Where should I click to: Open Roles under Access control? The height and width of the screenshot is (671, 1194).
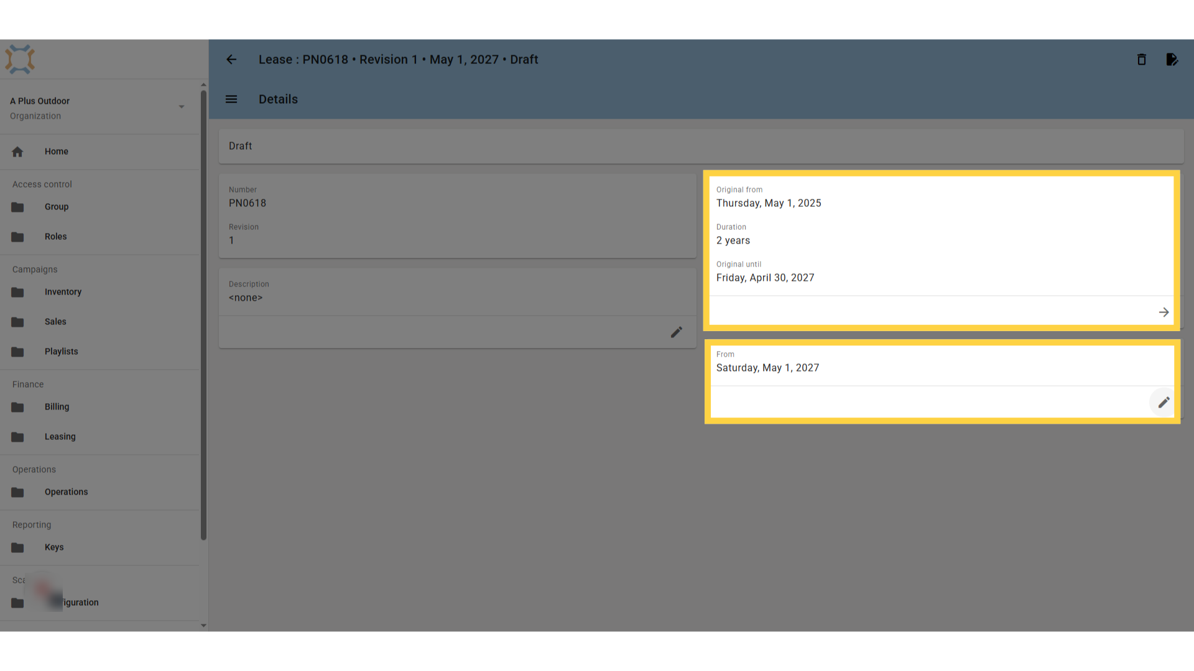[x=99, y=237]
